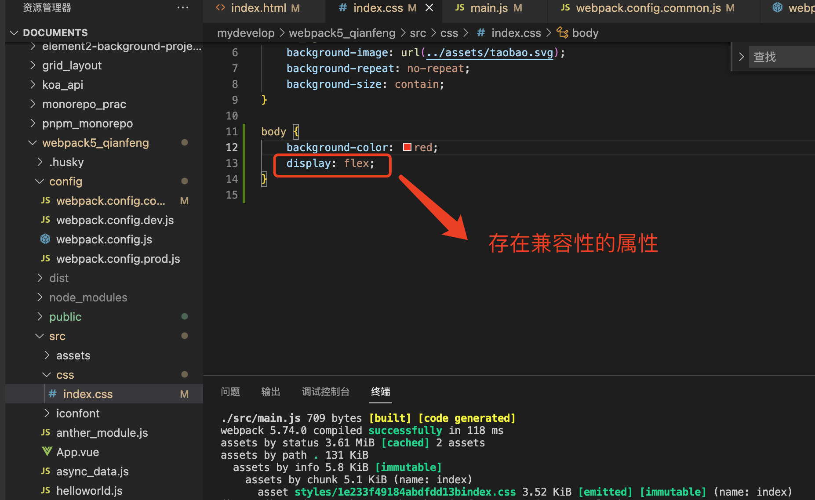Expand the pnpm_monorepo folder
The width and height of the screenshot is (815, 500).
(87, 123)
